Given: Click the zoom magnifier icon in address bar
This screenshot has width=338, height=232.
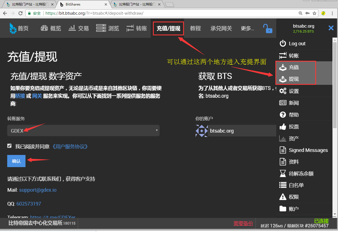Looking at the screenshot, I should (301, 13).
